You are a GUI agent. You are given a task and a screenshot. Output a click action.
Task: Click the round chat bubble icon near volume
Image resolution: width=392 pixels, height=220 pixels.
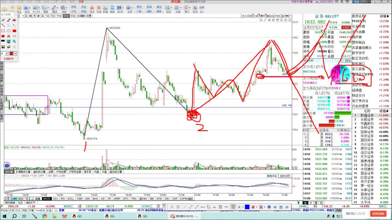[7, 166]
